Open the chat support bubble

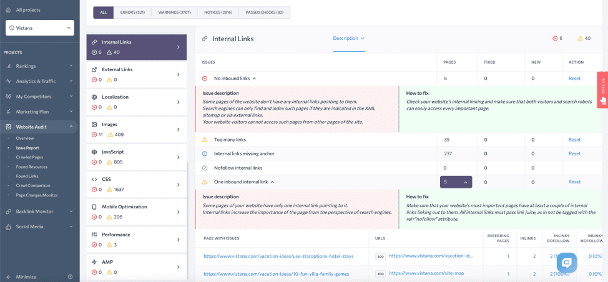point(567,263)
